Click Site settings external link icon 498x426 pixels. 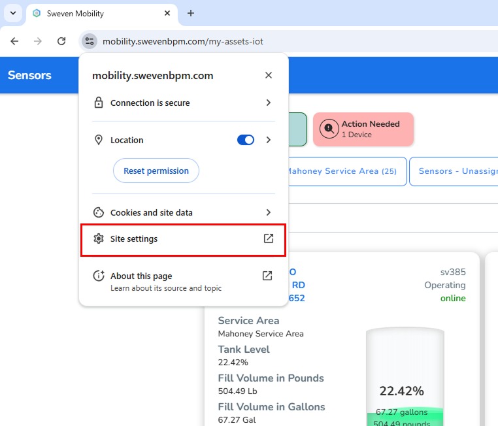click(x=269, y=238)
